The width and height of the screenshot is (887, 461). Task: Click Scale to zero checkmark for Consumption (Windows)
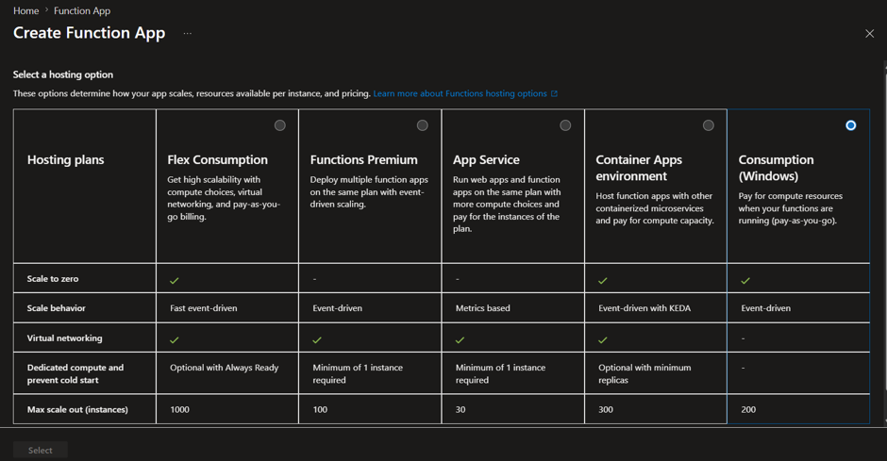click(x=745, y=280)
